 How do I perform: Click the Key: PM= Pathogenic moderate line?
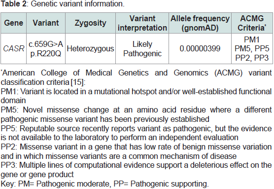(x=105, y=184)
